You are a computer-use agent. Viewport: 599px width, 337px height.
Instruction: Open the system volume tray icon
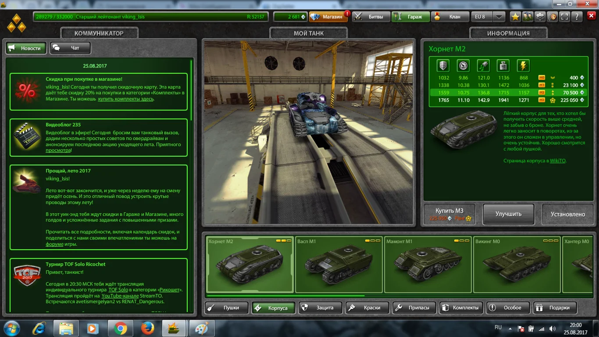click(x=553, y=328)
